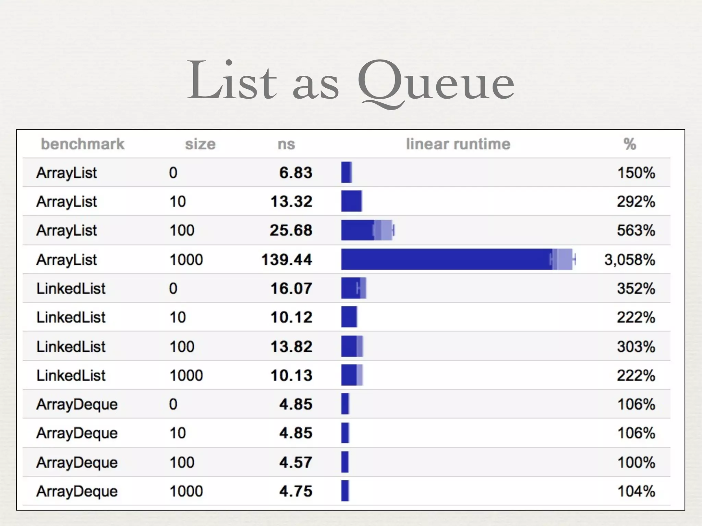
Task: Select the 100% percentage cell
Action: (636, 462)
